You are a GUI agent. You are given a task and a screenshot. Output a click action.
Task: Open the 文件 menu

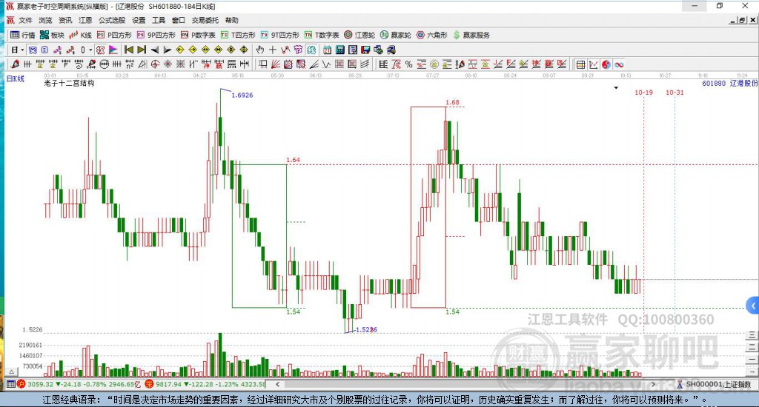pos(25,20)
